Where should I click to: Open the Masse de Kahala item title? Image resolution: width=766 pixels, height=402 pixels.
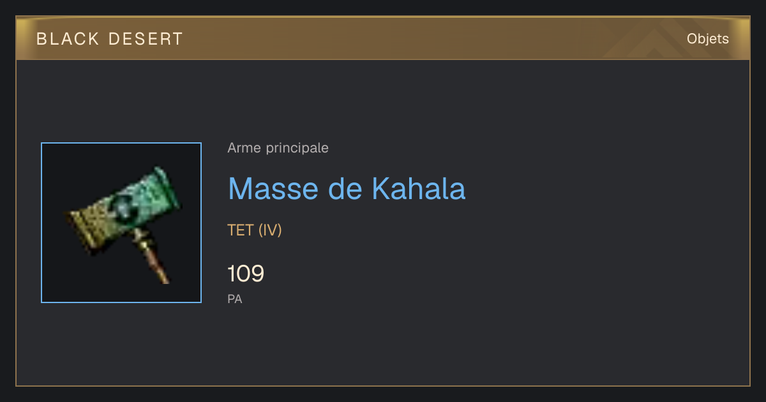[347, 188]
